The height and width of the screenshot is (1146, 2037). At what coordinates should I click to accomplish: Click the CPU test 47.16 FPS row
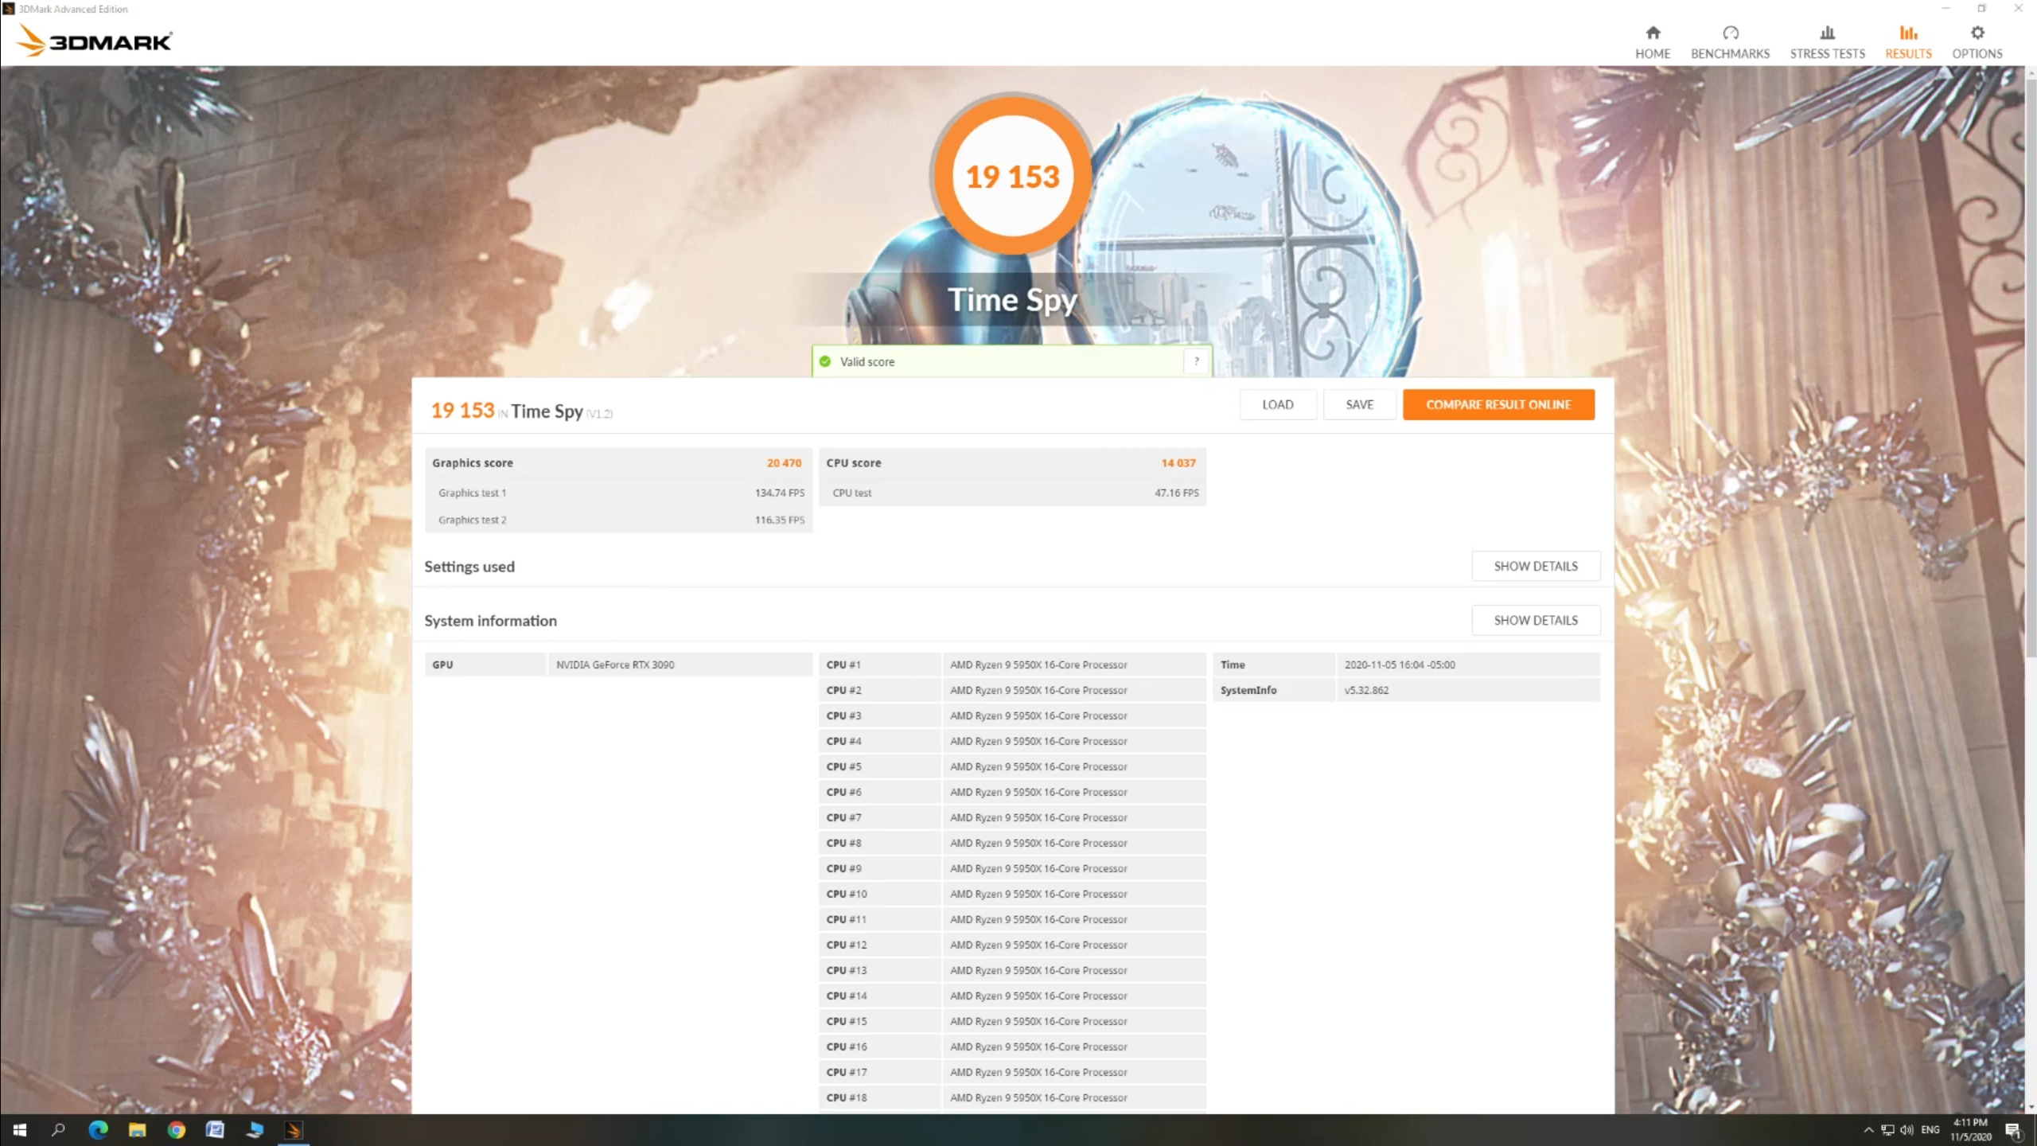point(1012,493)
